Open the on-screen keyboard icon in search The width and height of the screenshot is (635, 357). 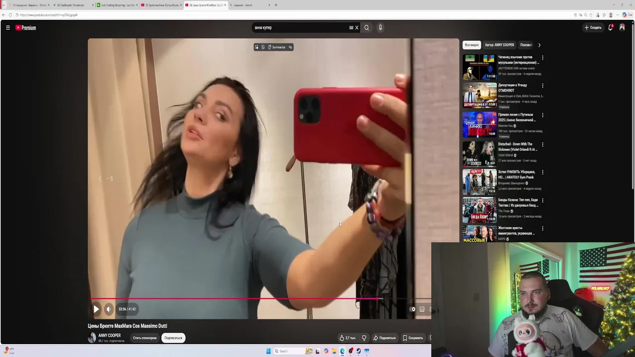click(351, 28)
